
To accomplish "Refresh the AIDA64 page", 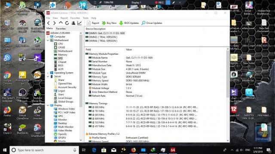I will tap(67, 23).
